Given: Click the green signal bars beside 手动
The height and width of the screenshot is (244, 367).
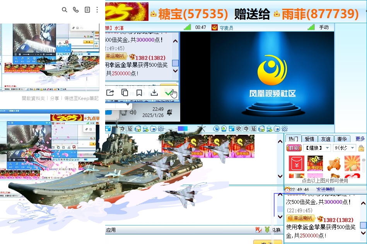Looking at the screenshot, I should click(311, 27).
